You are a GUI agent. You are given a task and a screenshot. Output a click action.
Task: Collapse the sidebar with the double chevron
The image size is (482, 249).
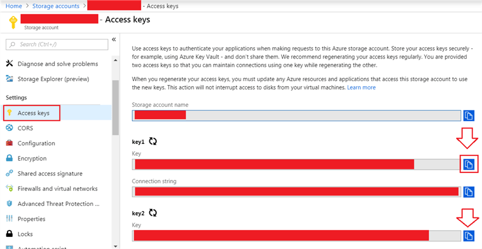(114, 39)
